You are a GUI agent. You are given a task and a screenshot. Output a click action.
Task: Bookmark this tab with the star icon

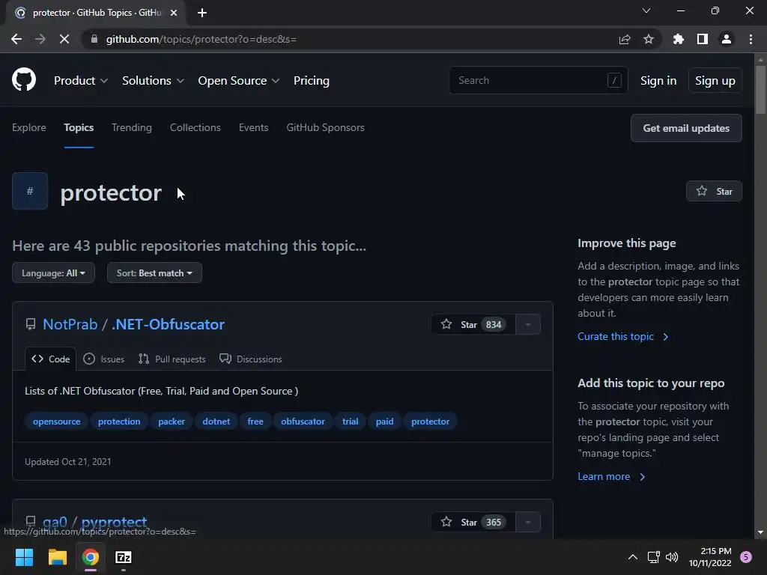point(649,39)
